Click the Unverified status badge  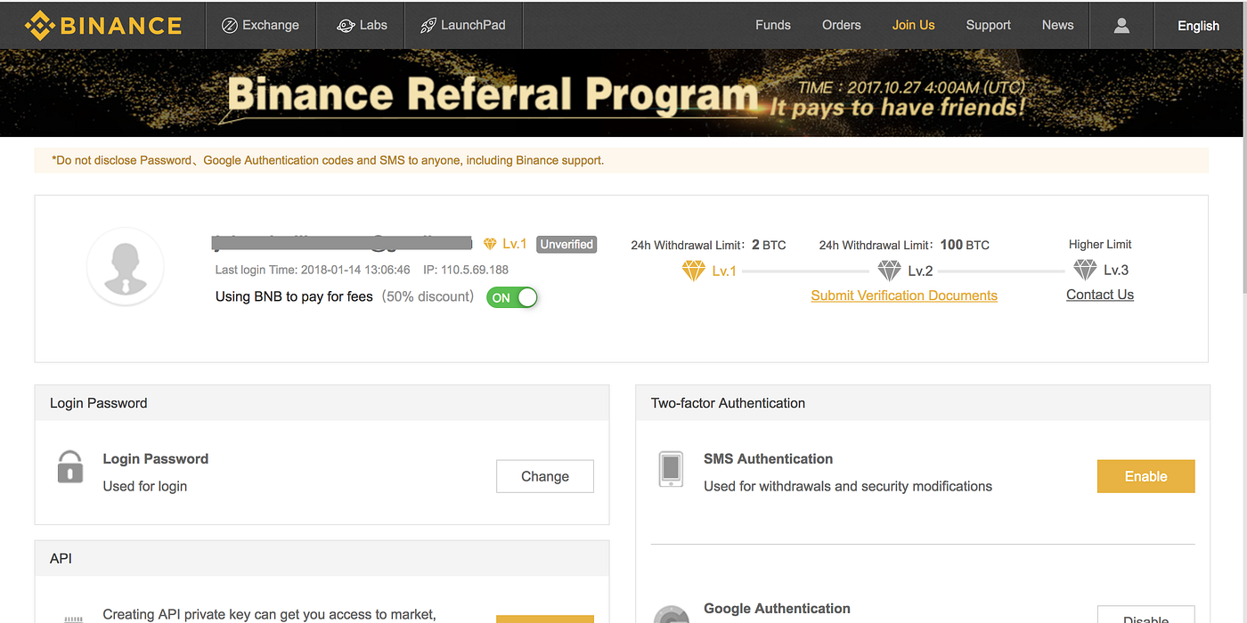pos(566,244)
